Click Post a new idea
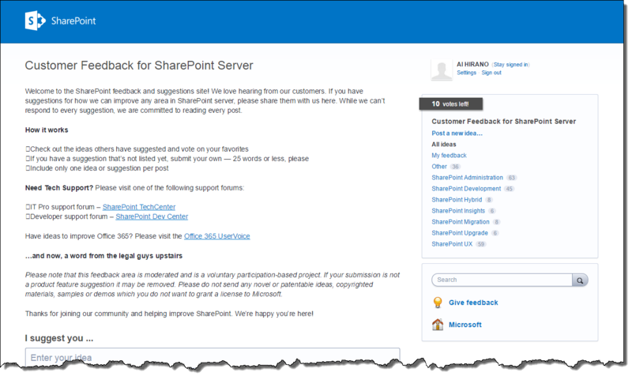This screenshot has width=632, height=380. point(457,134)
